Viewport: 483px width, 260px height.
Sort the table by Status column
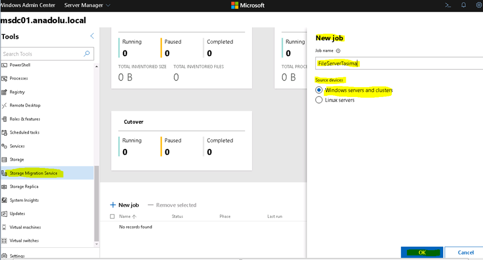178,217
